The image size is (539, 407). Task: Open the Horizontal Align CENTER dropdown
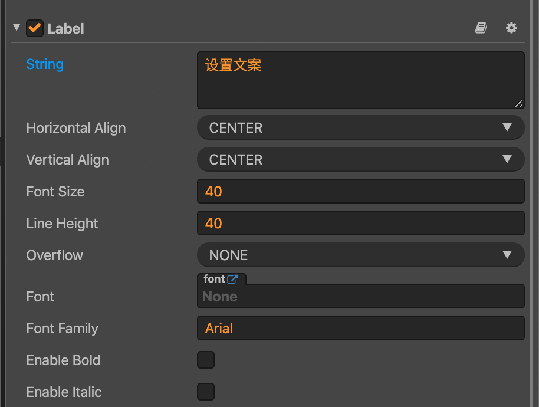360,127
